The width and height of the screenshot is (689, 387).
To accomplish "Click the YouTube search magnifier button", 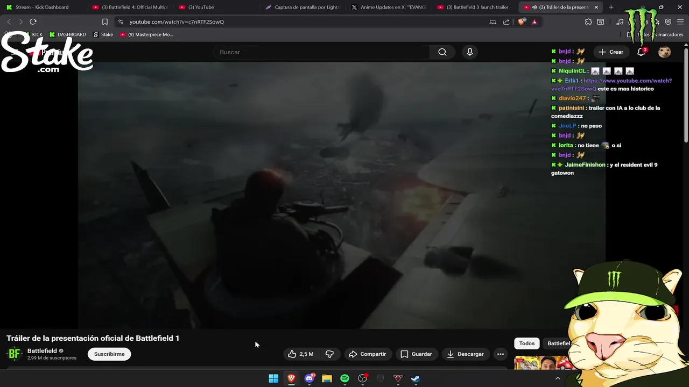I will (x=442, y=52).
